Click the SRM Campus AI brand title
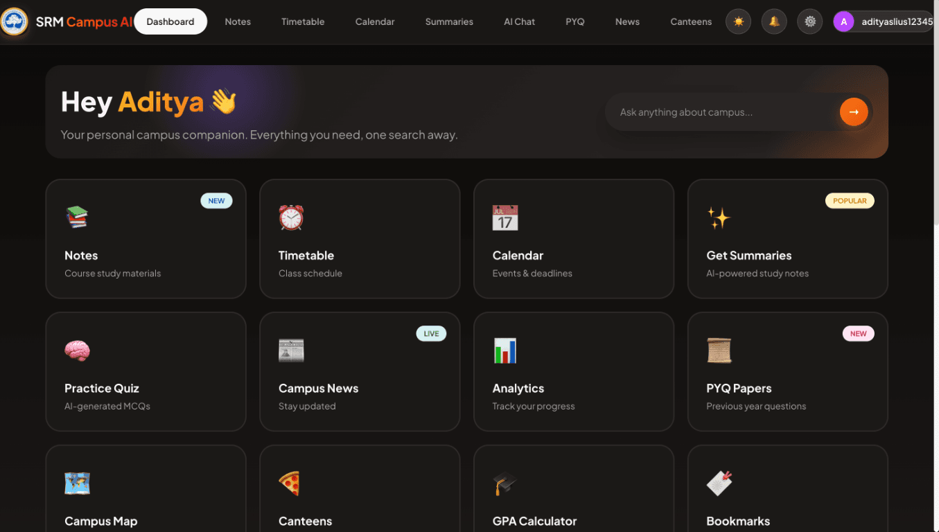 tap(84, 21)
